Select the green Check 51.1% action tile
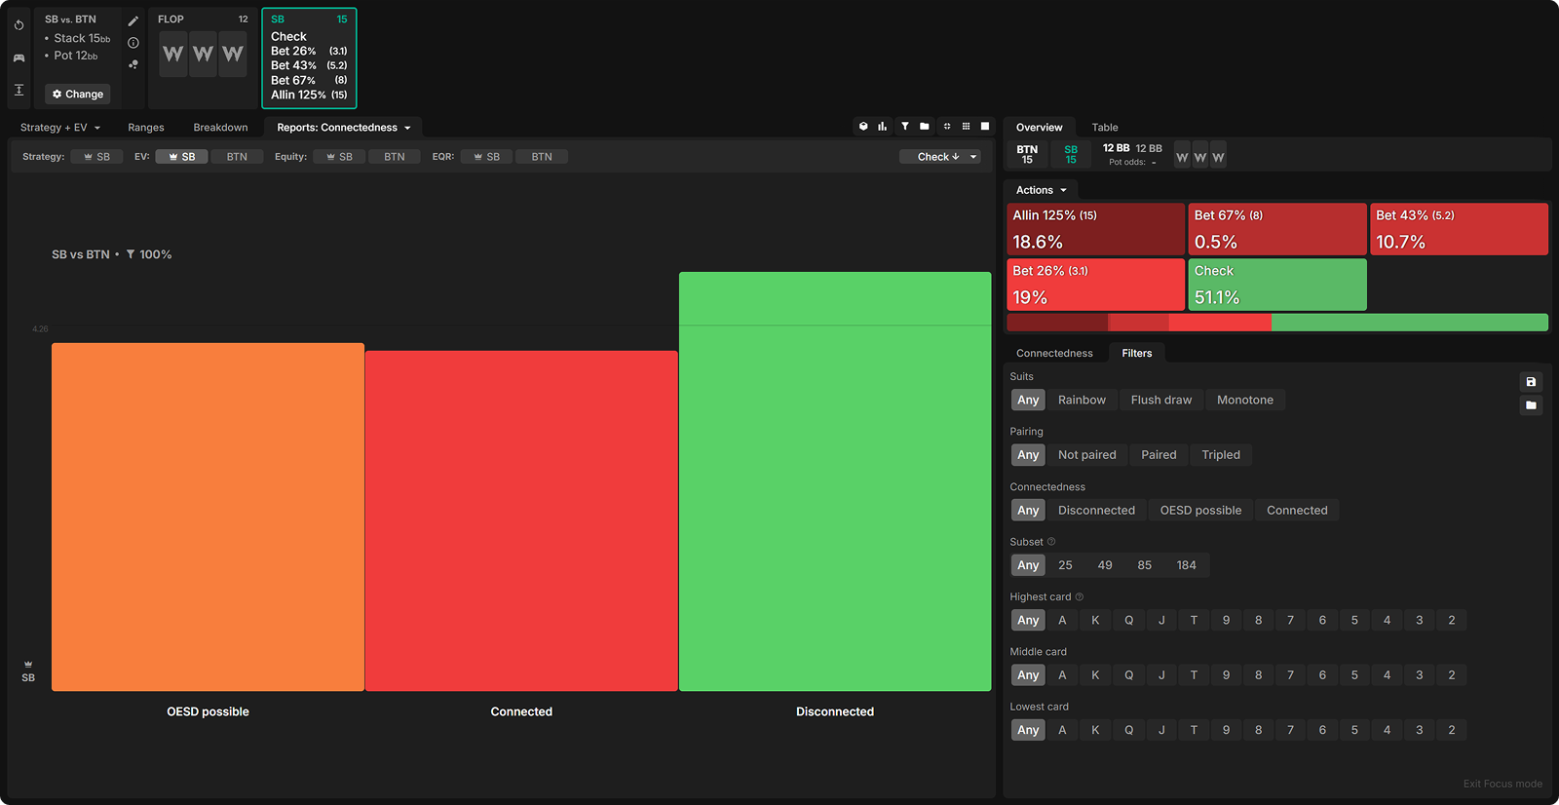1559x805 pixels. tap(1276, 285)
